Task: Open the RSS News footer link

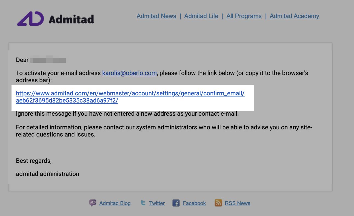Action: click(238, 203)
